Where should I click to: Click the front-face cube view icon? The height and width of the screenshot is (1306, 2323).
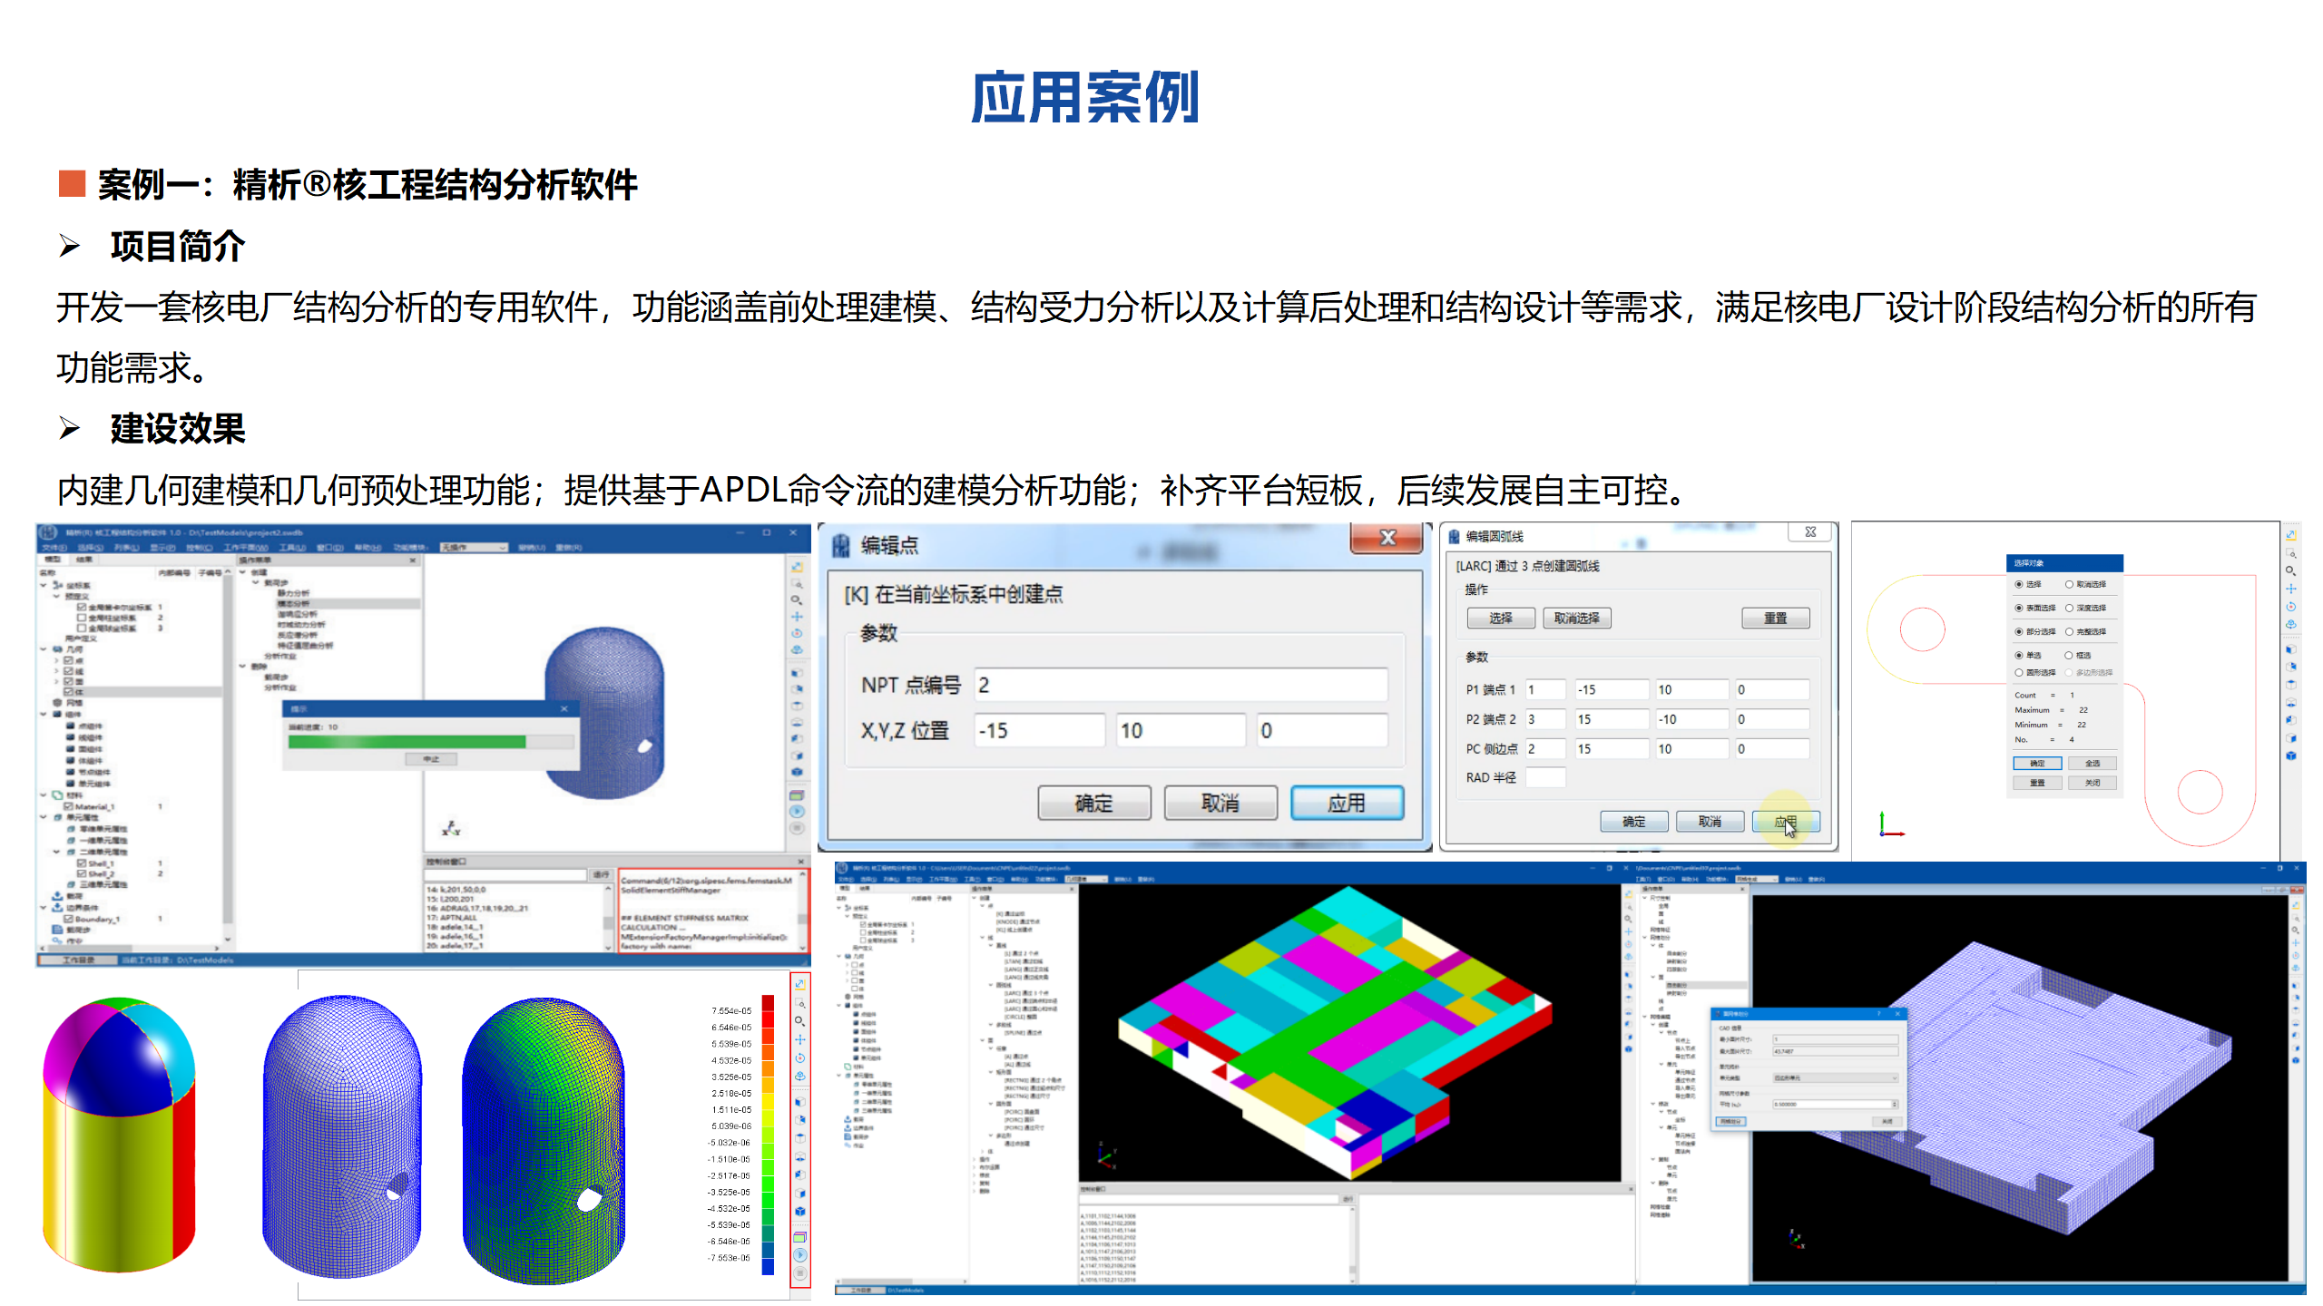click(x=2290, y=649)
